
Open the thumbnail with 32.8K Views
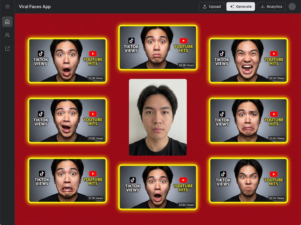click(158, 187)
